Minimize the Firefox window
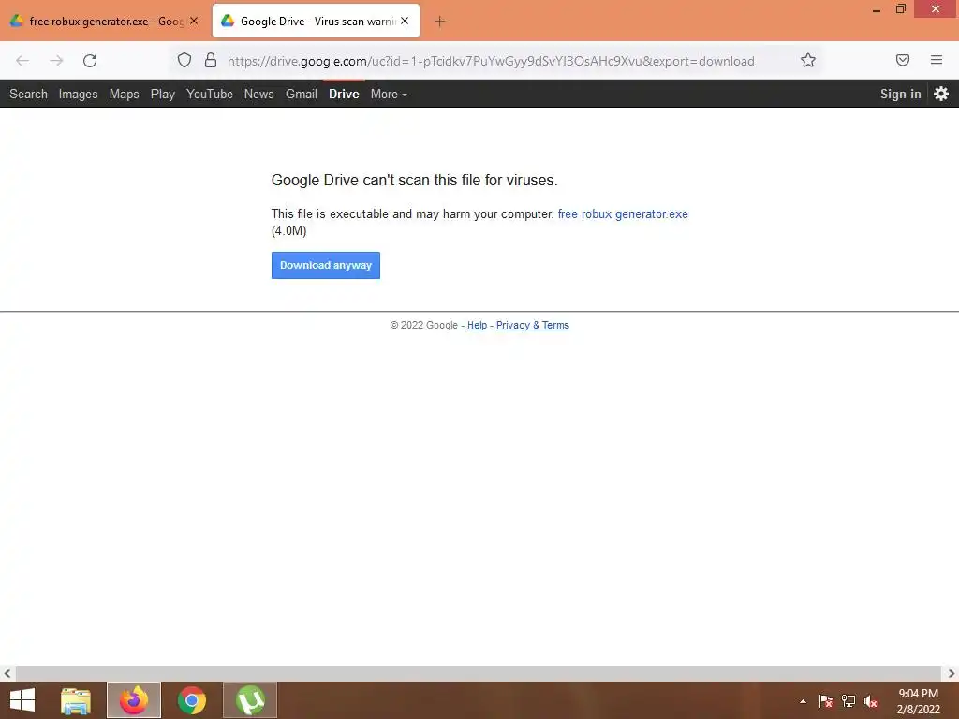Viewport: 959px width, 719px height. coord(877,9)
